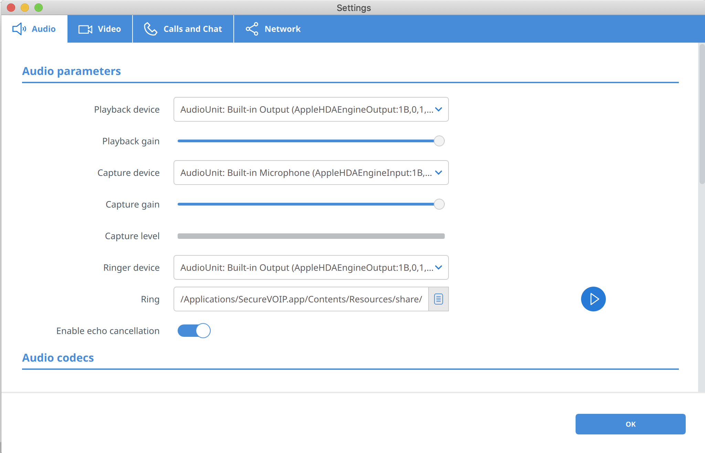This screenshot has height=453, width=705.
Task: Open the Calls and Chat tab
Action: coord(183,29)
